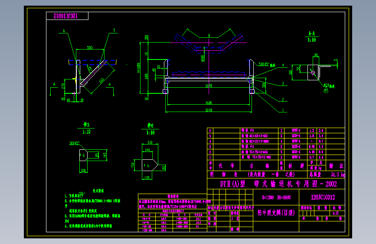Click the '270' vertical dimension on side view
The width and height of the screenshot is (376, 244).
pyautogui.click(x=63, y=86)
